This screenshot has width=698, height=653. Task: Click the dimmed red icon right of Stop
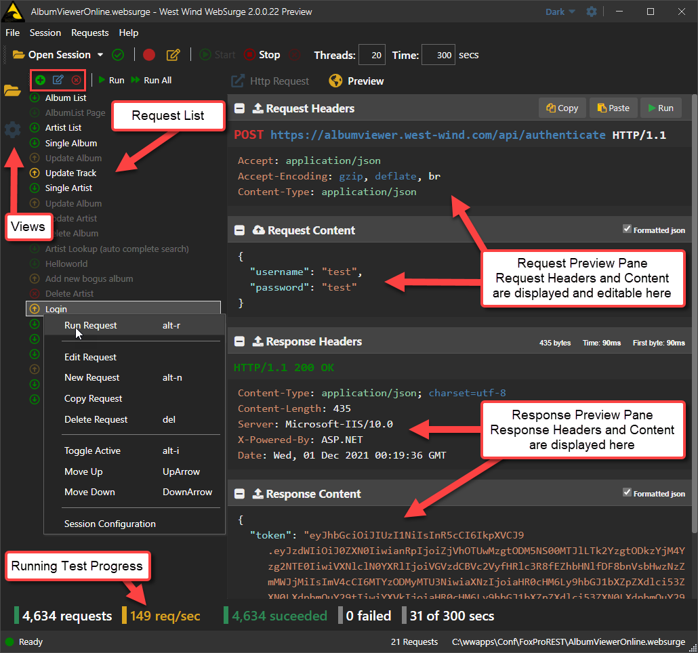pyautogui.click(x=294, y=55)
